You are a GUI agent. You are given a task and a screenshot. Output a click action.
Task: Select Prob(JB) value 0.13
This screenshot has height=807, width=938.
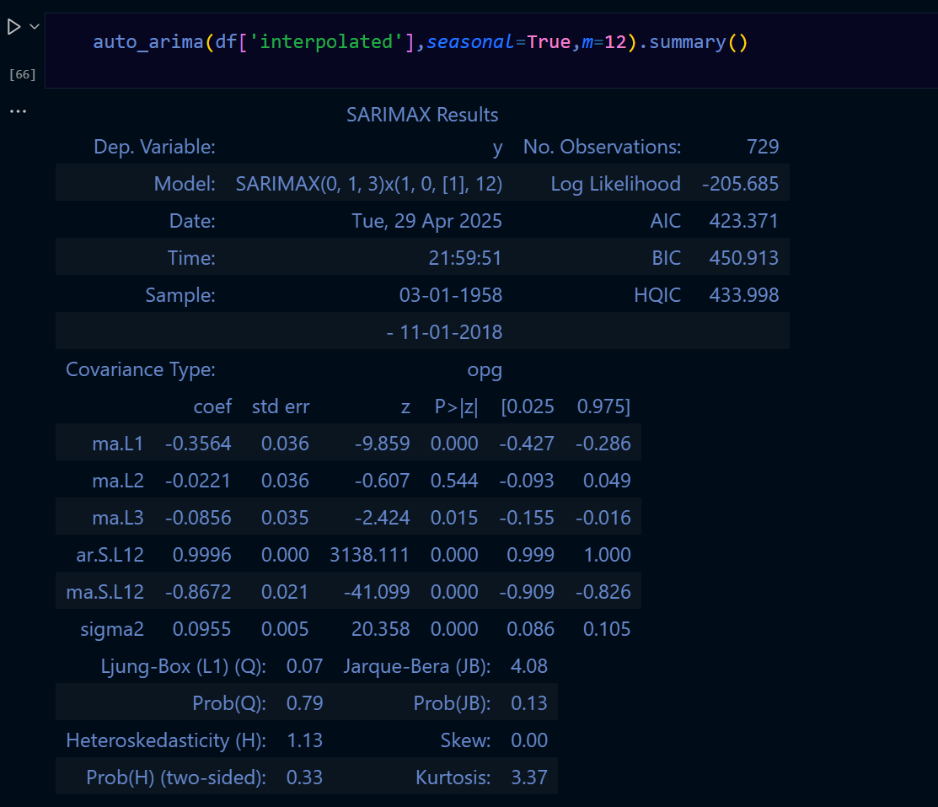[x=528, y=703]
